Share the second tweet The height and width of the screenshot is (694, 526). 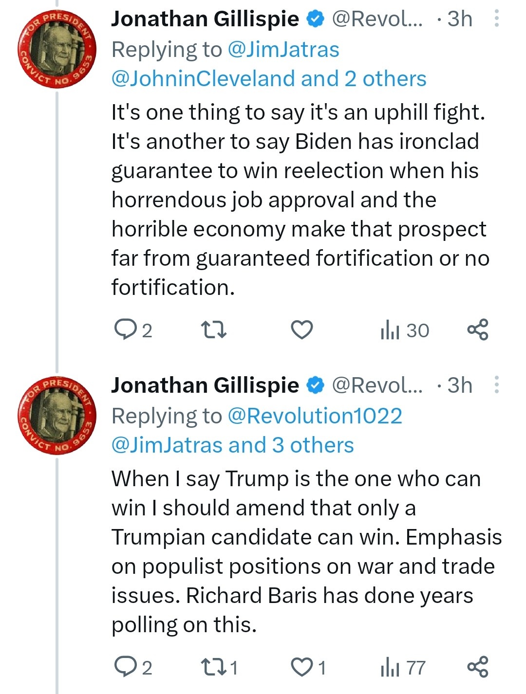(478, 667)
